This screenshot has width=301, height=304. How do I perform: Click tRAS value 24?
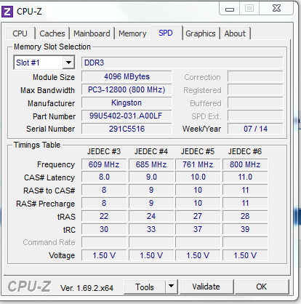pos(151,216)
